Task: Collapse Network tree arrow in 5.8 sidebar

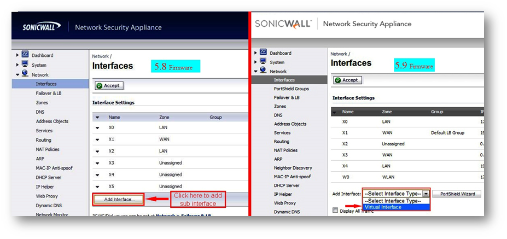Action: point(18,75)
